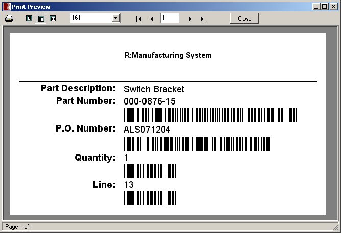This screenshot has height=233, width=341.
Task: Click the Part Description label
Action: (78, 88)
